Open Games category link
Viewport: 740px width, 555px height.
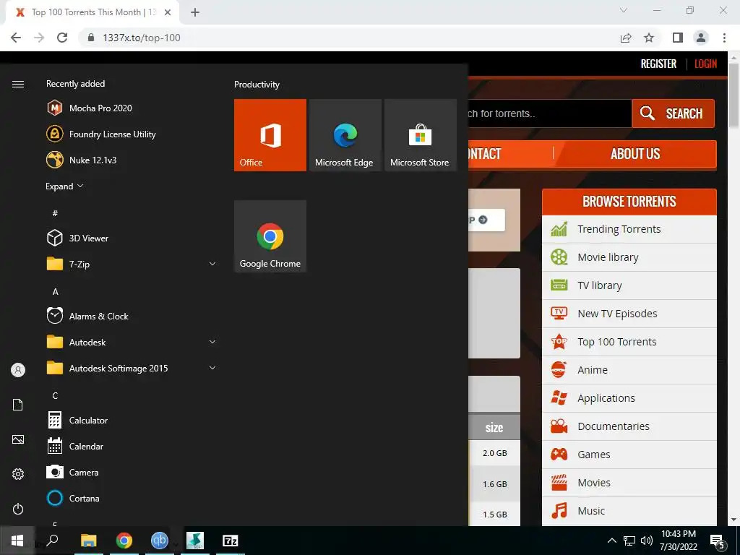tap(629, 455)
